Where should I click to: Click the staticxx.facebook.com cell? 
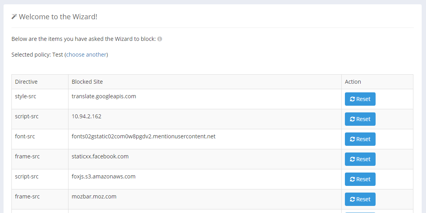click(100, 156)
